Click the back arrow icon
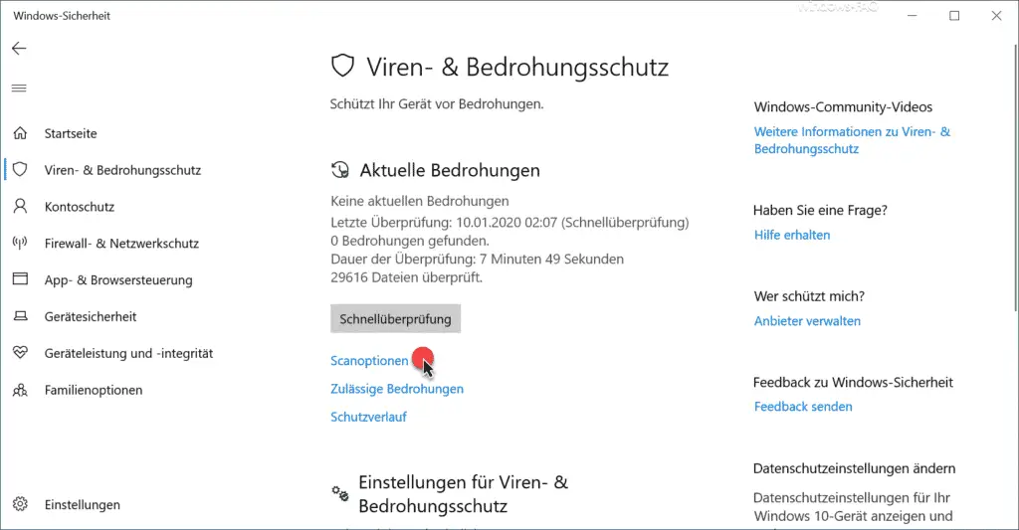This screenshot has height=530, width=1019. 19,49
